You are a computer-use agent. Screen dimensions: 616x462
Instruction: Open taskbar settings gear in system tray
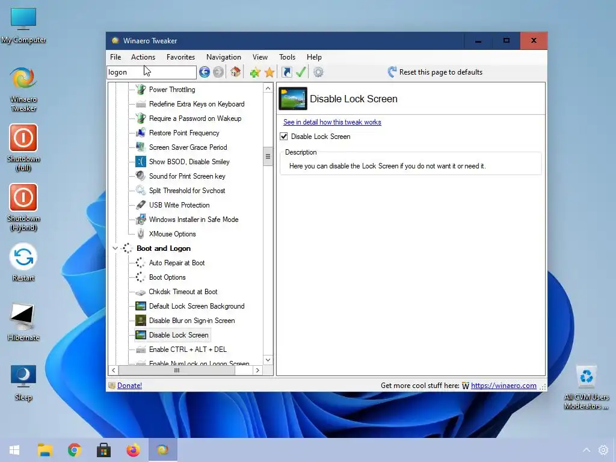603,450
